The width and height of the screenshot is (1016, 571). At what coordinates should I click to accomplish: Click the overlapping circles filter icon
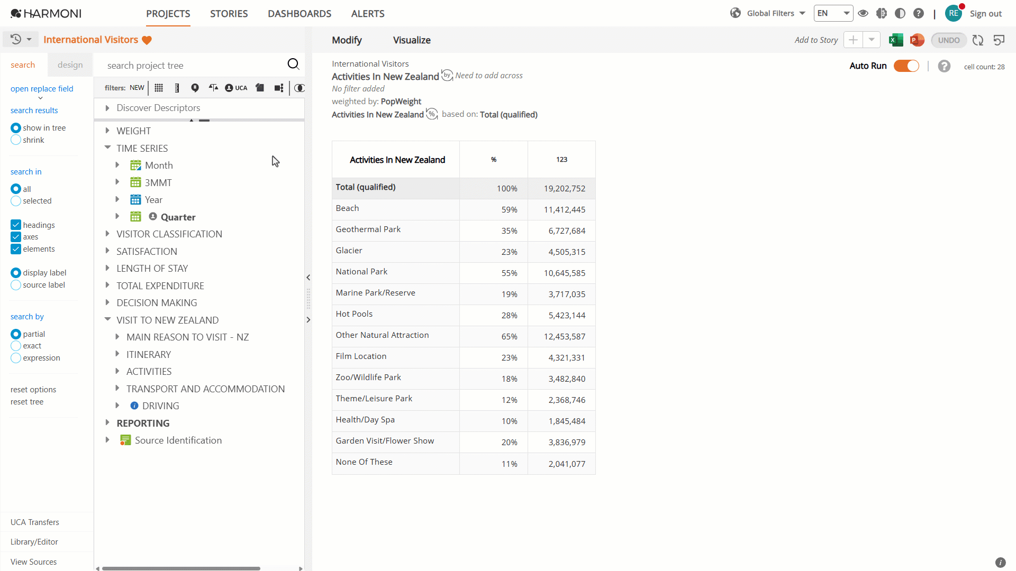click(x=300, y=88)
